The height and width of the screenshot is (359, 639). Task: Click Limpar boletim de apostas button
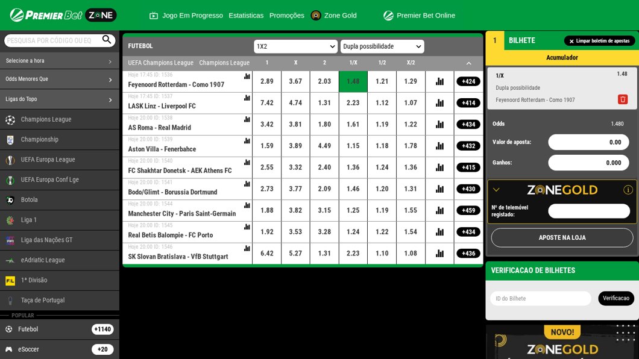point(599,41)
